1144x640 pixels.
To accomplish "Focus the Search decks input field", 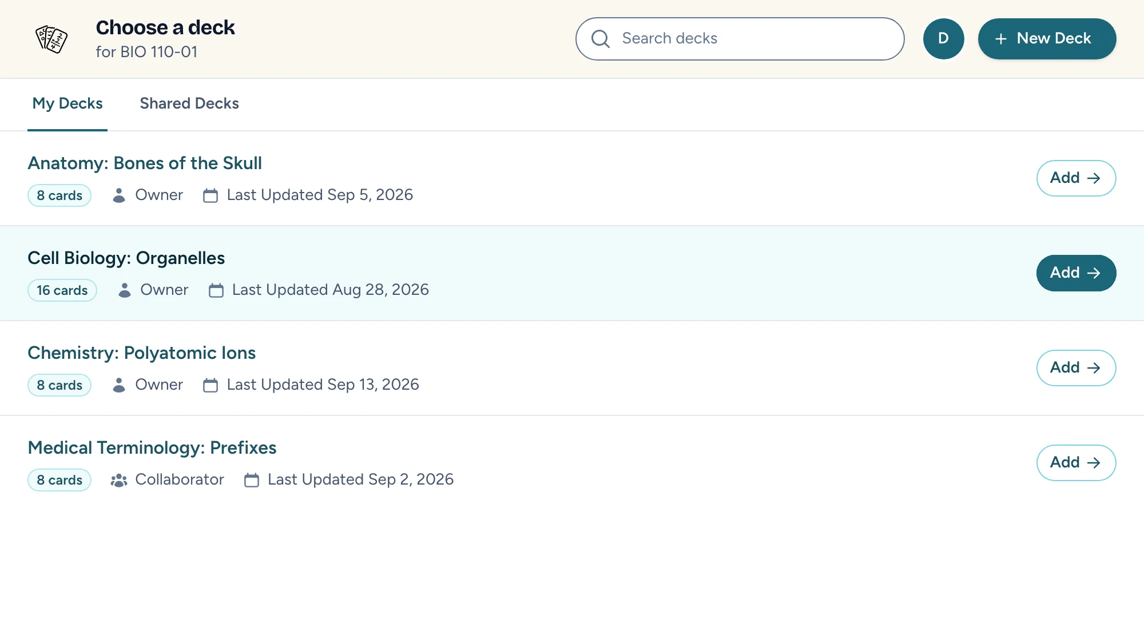I will (x=740, y=39).
